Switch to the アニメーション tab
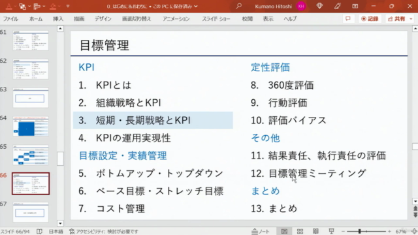 pyautogui.click(x=176, y=19)
